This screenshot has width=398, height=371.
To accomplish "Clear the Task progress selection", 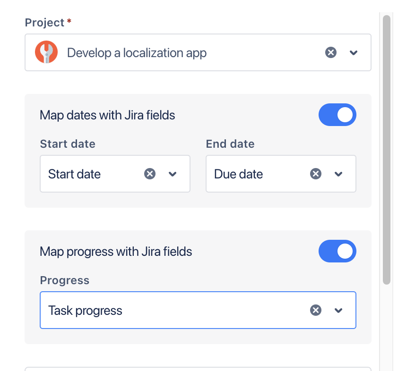I will click(316, 310).
